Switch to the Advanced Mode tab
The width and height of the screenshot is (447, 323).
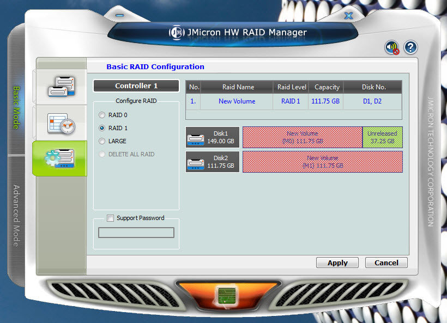coord(16,216)
